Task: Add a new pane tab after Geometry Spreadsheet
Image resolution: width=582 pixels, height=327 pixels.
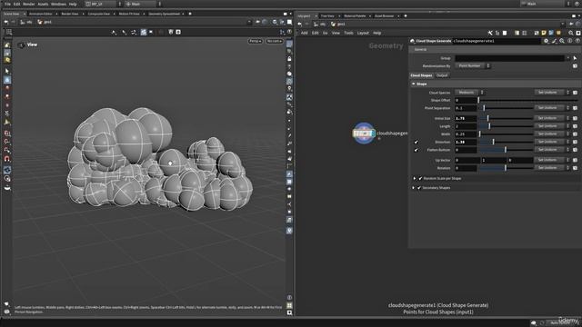Action: pos(190,14)
